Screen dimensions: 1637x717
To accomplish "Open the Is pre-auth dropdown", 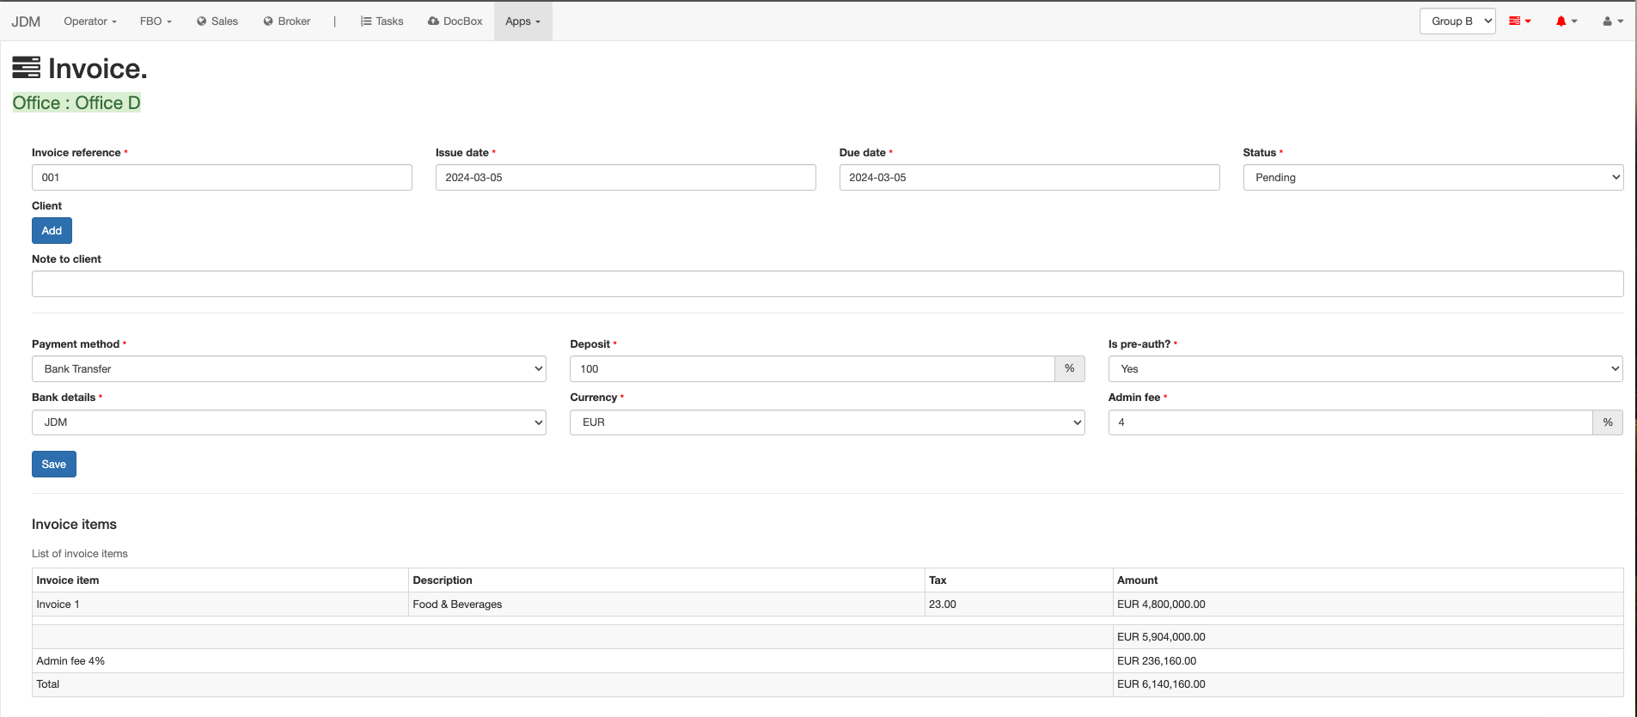I will point(1365,369).
